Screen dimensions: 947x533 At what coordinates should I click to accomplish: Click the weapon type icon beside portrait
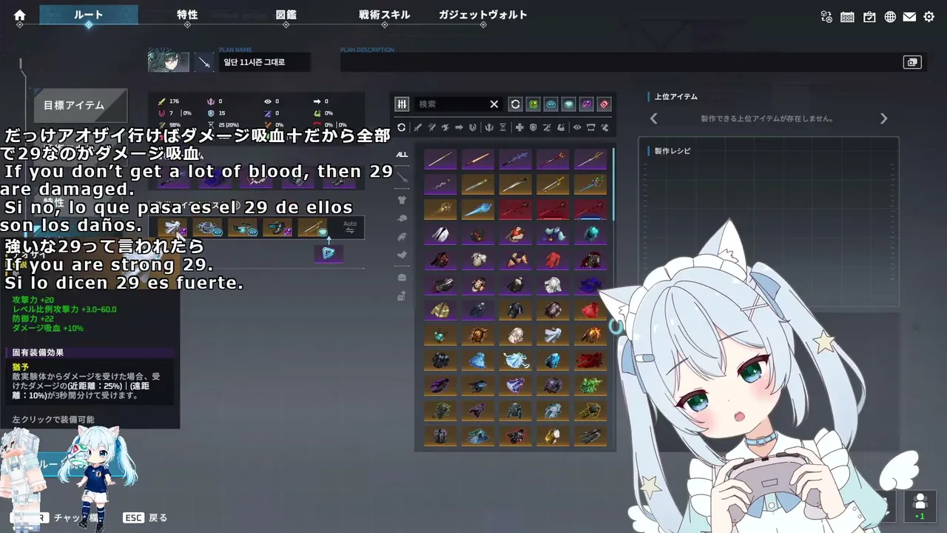pos(203,62)
